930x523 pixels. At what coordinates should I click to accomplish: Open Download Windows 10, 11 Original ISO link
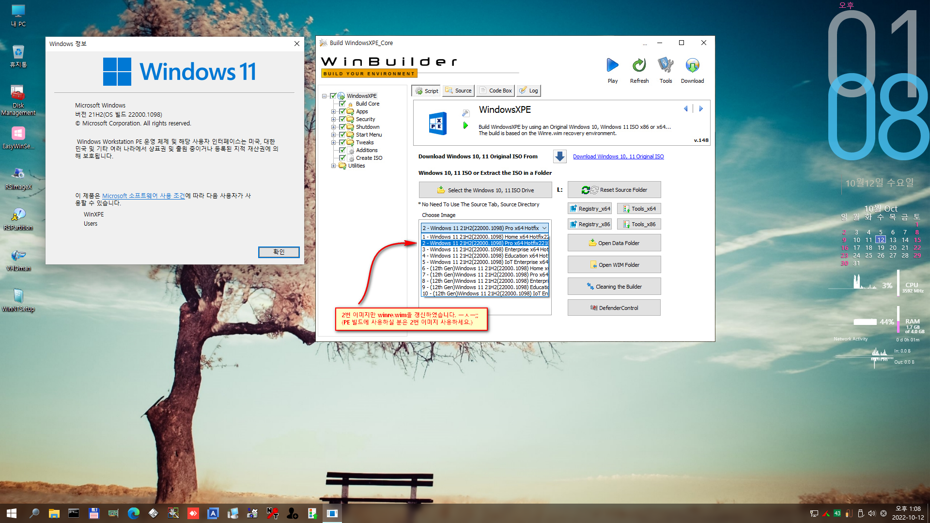click(x=618, y=156)
